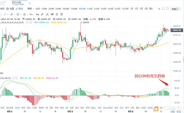The width and height of the screenshot is (184, 113).
Task: Switch sub-chart to SKDJ indicator
Action: [x=144, y=108]
